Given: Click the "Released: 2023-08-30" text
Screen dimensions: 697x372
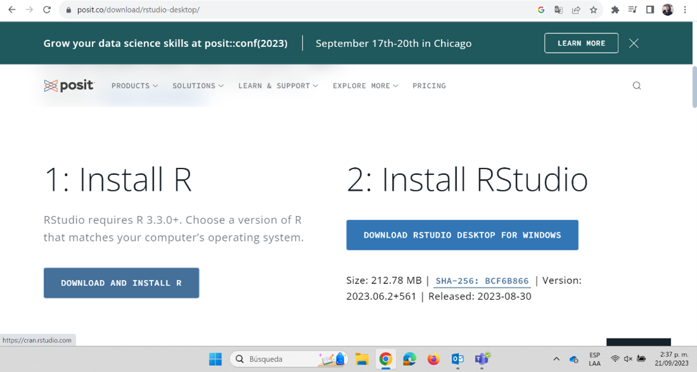Looking at the screenshot, I should (x=480, y=297).
